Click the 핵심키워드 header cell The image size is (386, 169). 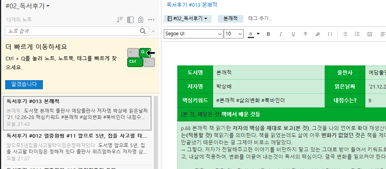(195, 100)
